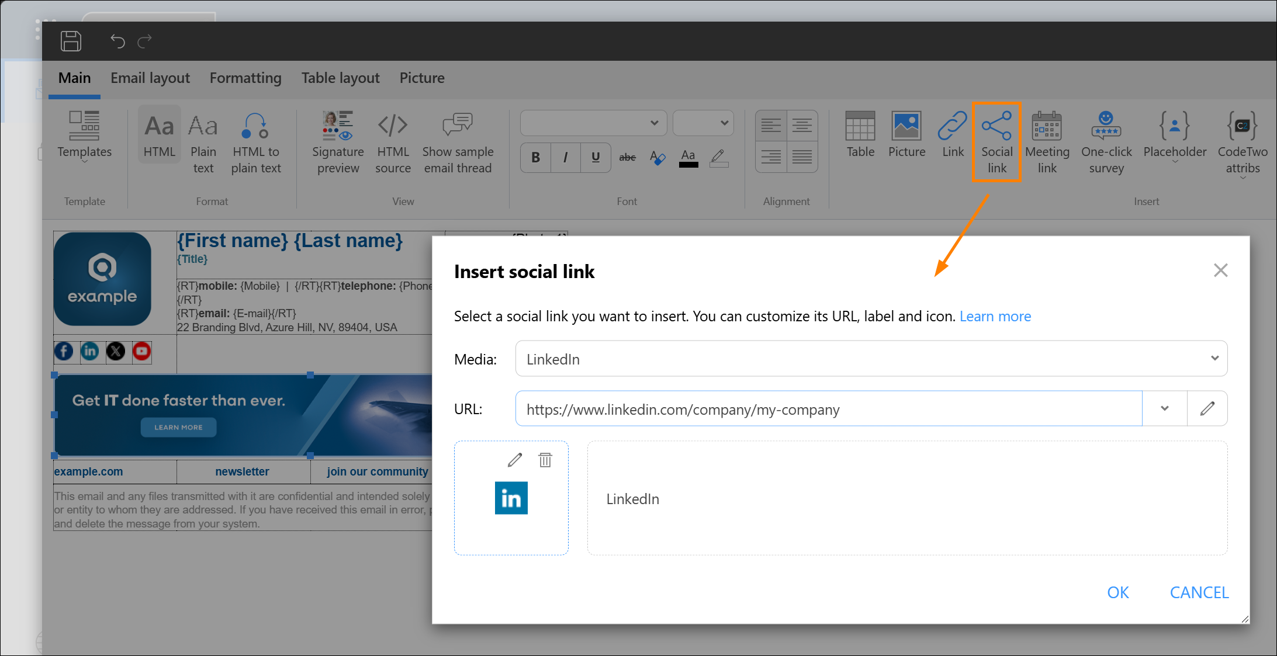
Task: Open the font family dropdown
Action: [593, 123]
